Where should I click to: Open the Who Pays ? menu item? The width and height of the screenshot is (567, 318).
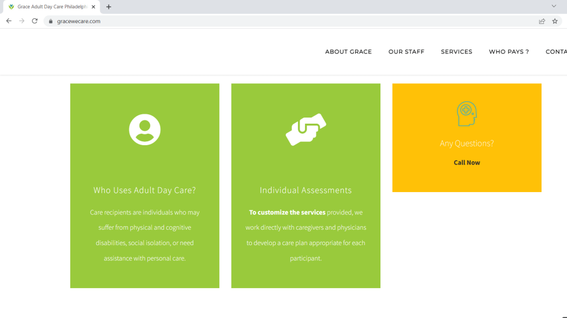[x=509, y=52]
